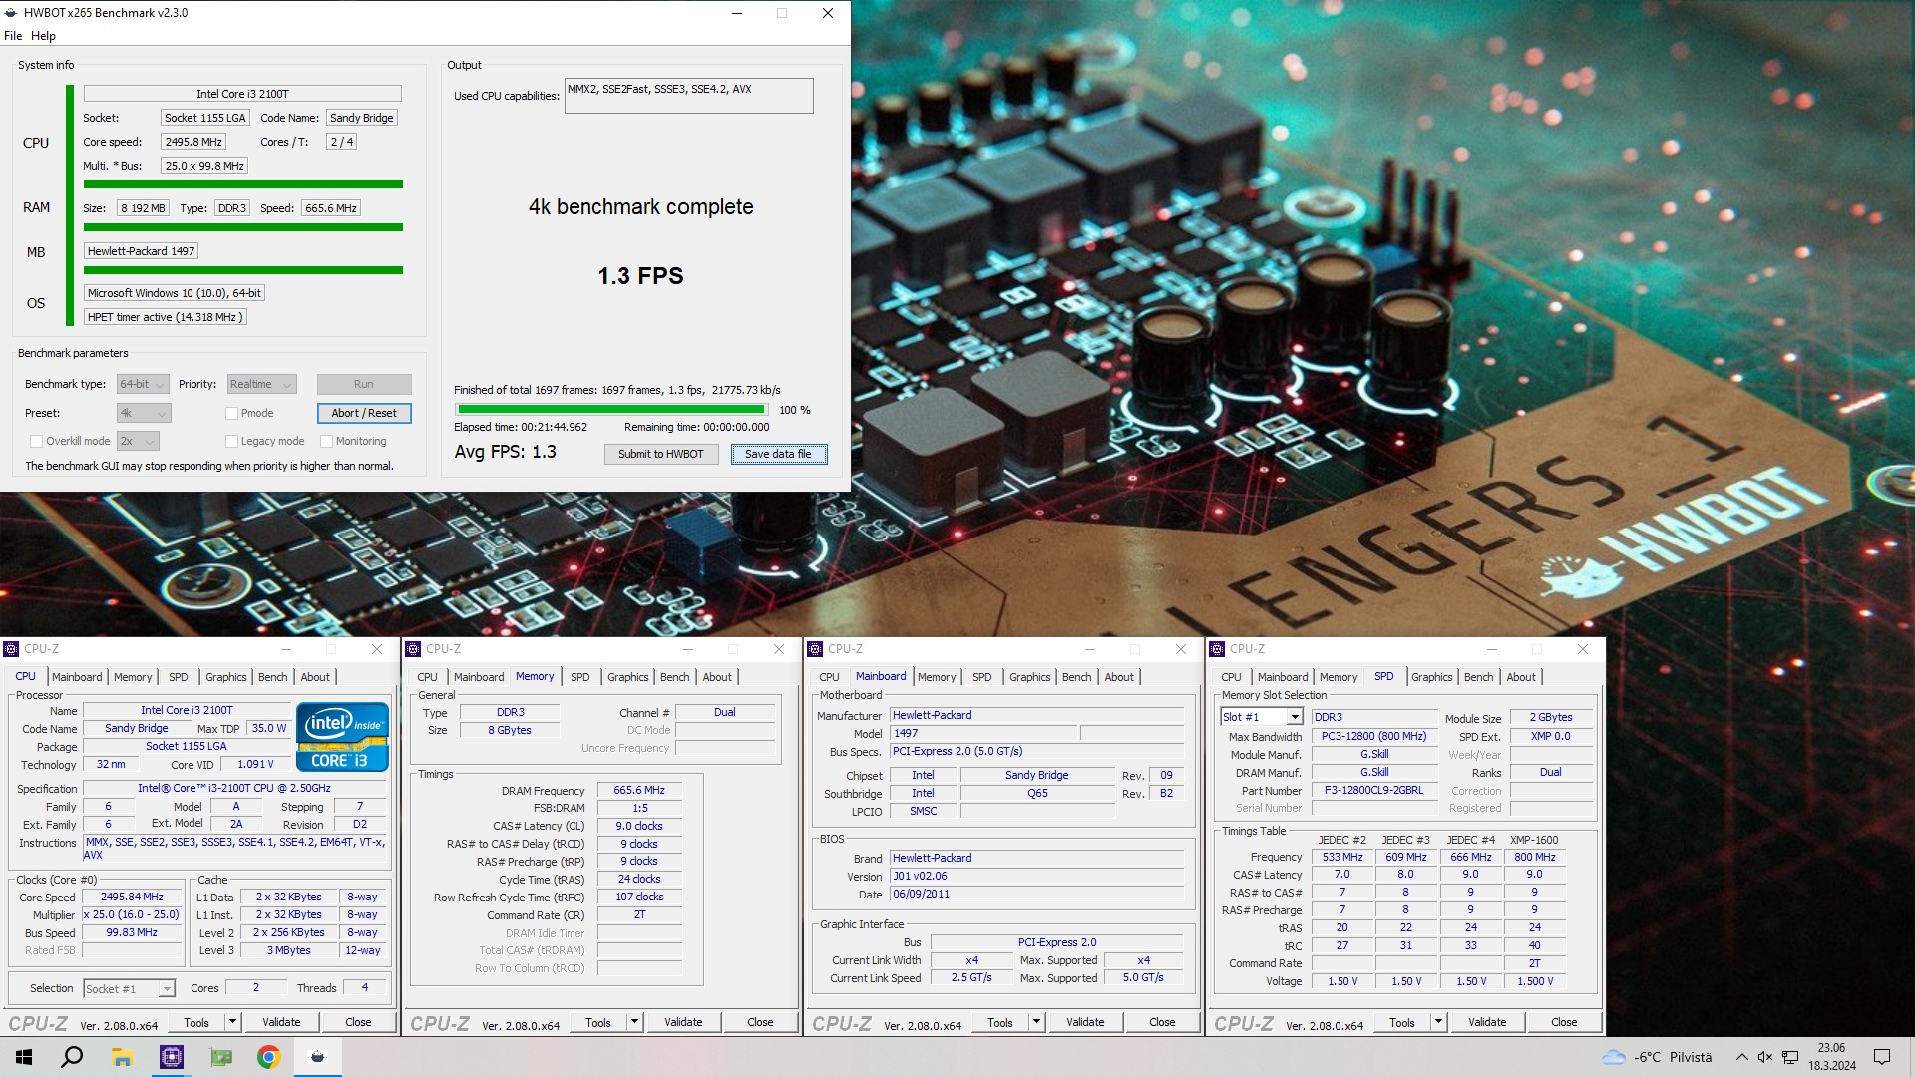Click Intel Core i3 logo image
The image size is (1915, 1077).
(x=342, y=737)
